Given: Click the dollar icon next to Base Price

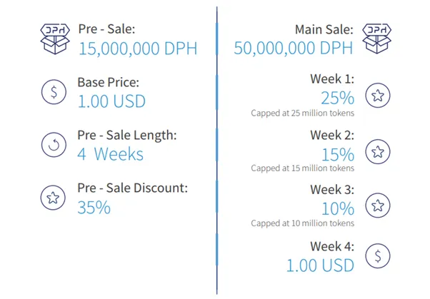Looking at the screenshot, I should [54, 92].
